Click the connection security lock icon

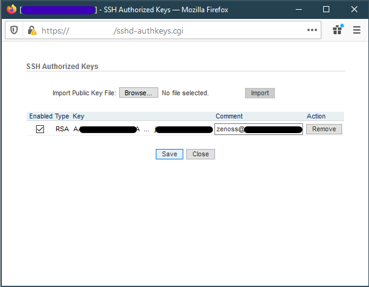coord(32,30)
